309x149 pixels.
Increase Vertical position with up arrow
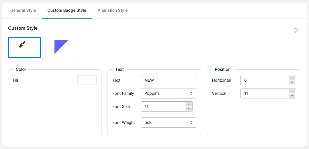coord(292,91)
